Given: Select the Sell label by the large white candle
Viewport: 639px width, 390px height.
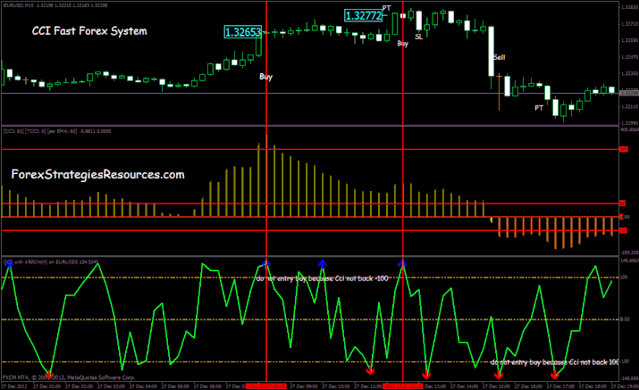Looking at the screenshot, I should pos(500,57).
